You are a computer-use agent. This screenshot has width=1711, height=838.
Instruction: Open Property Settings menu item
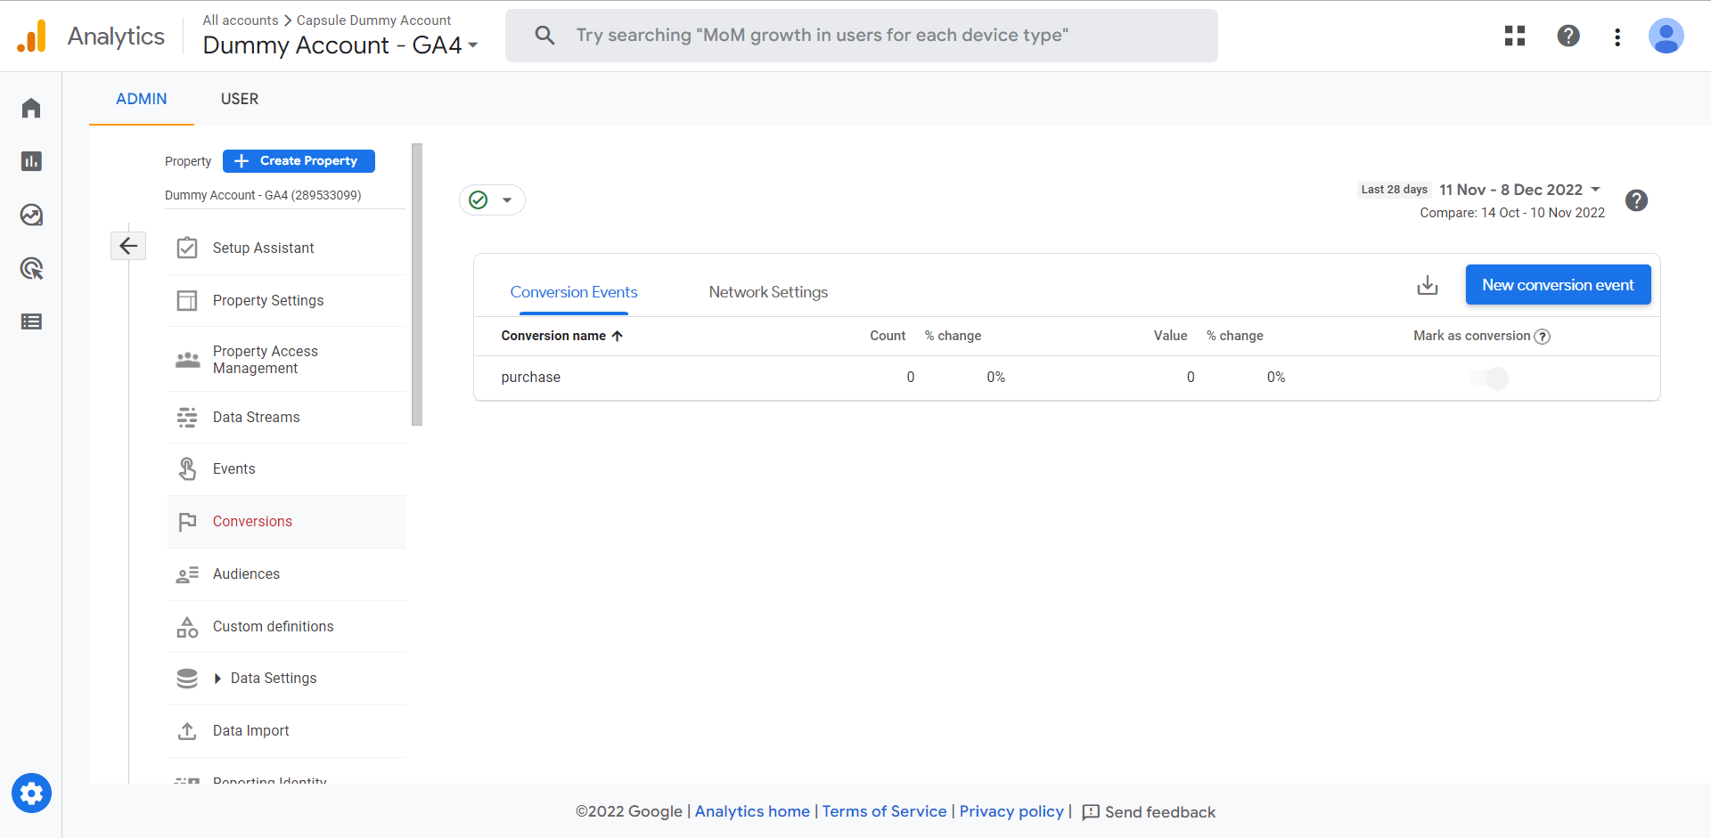point(268,301)
